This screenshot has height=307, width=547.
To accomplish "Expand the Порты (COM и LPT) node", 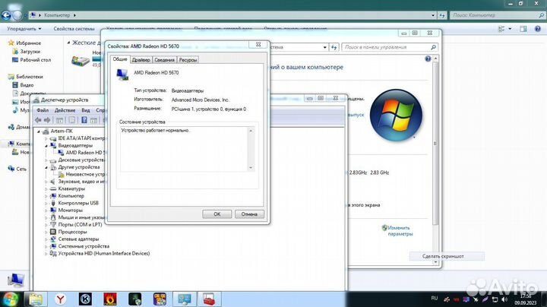I will 46,225.
